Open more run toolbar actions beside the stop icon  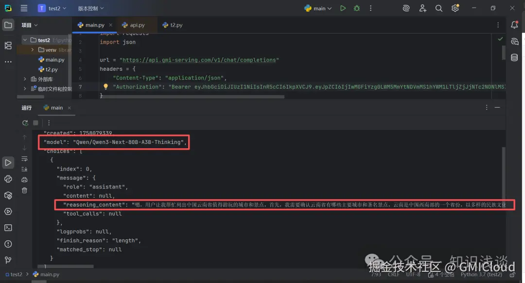[49, 123]
